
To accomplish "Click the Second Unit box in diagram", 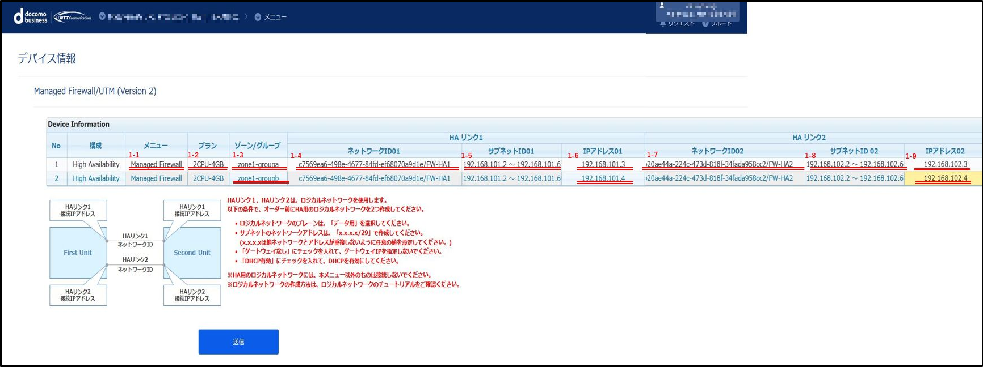I will 192,253.
